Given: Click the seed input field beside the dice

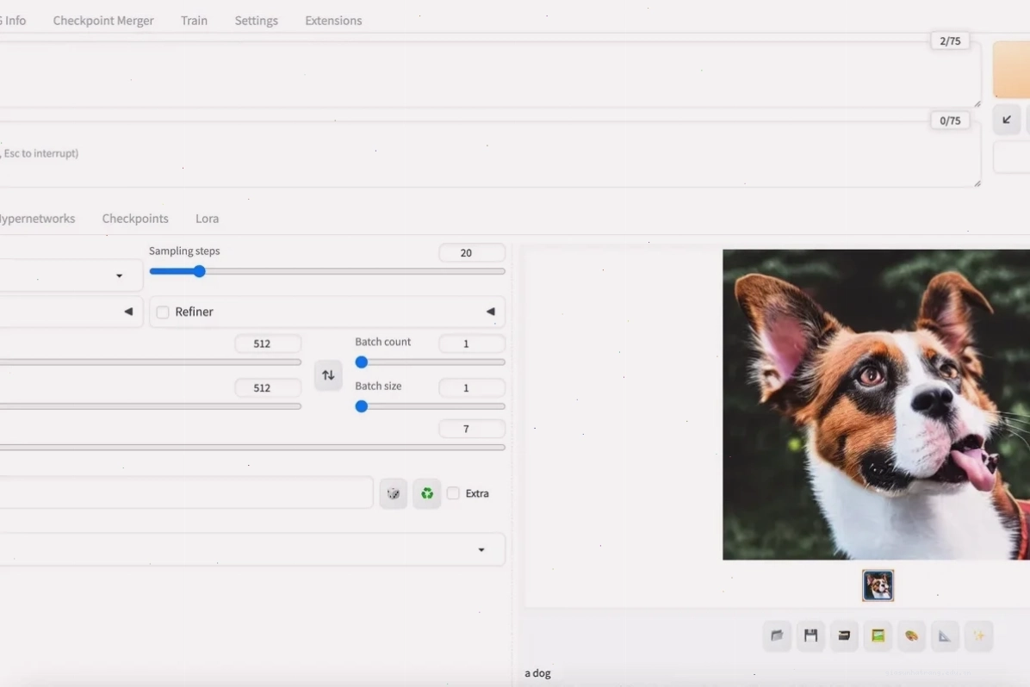Looking at the screenshot, I should coord(187,492).
